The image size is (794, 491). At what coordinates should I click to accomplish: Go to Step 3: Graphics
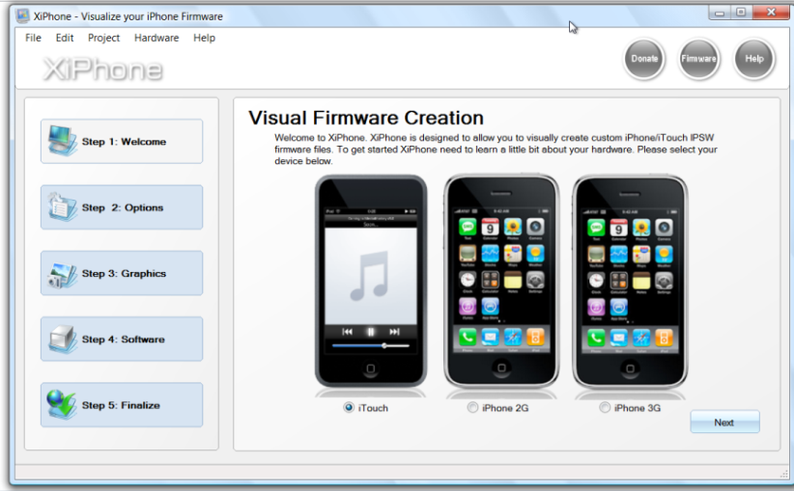[x=122, y=273]
